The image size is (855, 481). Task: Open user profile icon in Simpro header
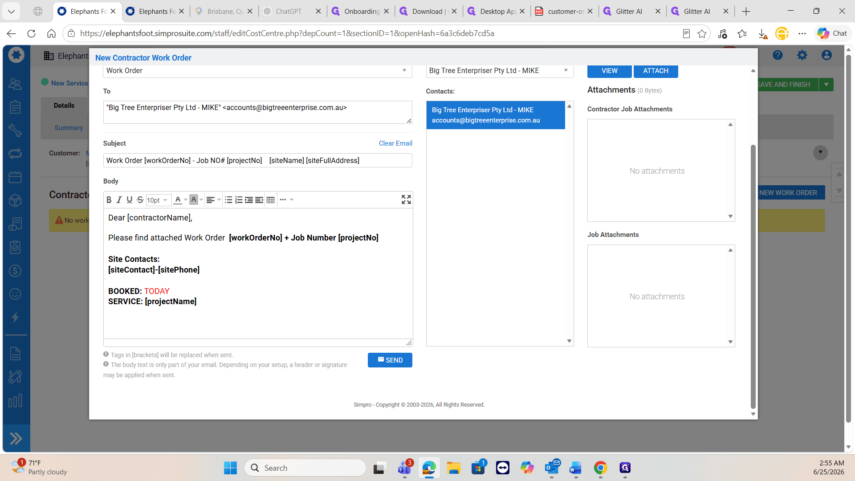coord(826,55)
